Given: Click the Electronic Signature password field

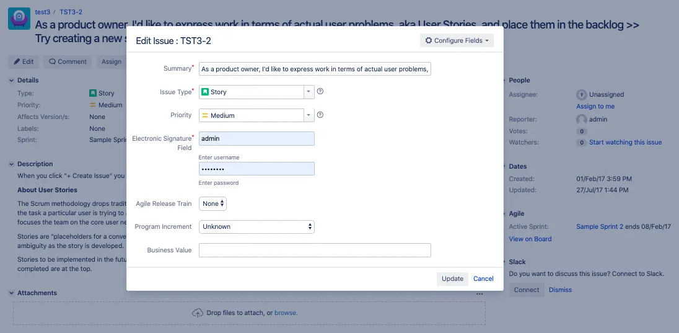Looking at the screenshot, I should 256,169.
